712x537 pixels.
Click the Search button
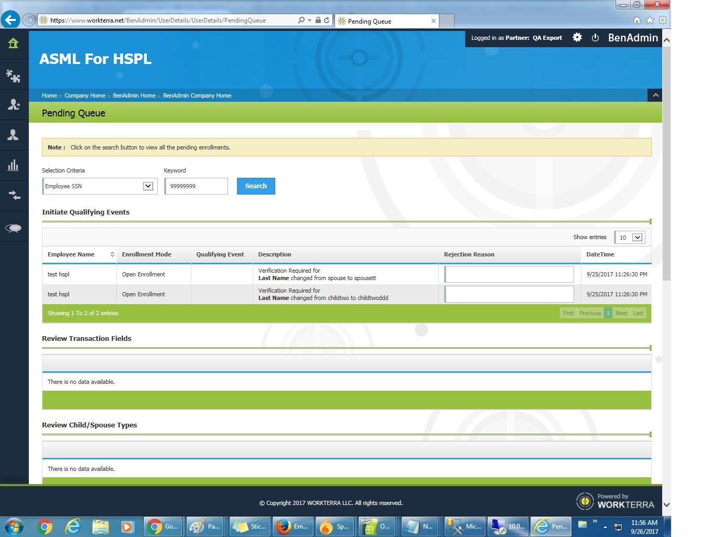tap(256, 186)
